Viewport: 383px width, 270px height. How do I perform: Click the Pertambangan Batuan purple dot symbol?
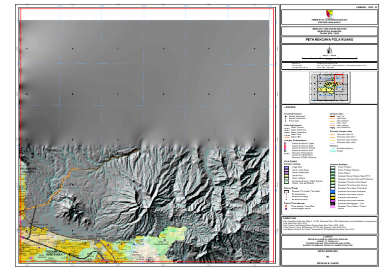(x=286, y=209)
